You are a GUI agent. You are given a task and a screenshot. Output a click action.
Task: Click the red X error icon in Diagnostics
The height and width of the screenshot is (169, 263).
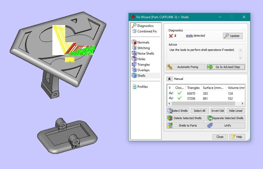171,36
